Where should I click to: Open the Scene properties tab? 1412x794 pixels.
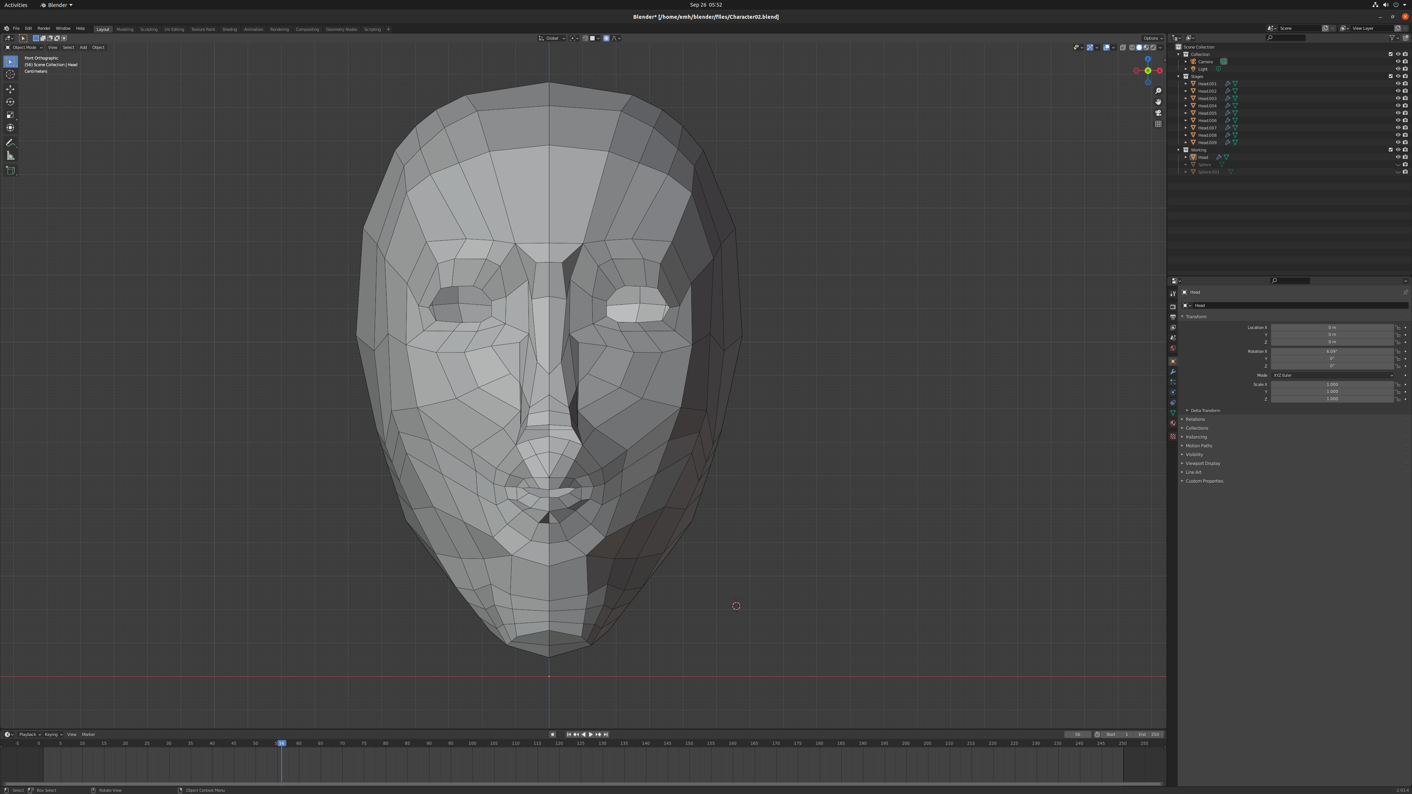(1173, 337)
